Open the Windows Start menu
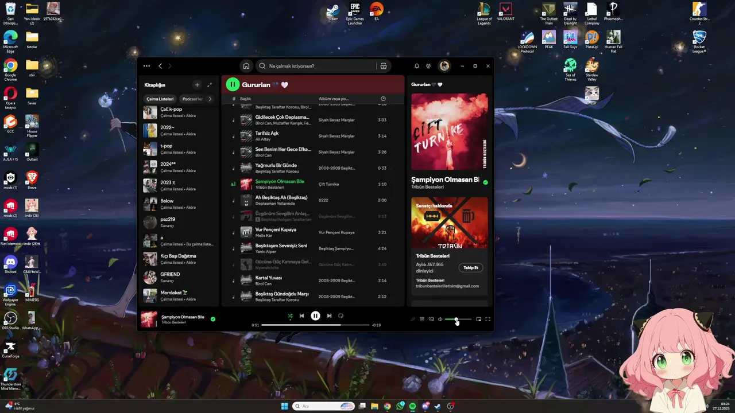Screen dimensions: 735x413 coord(284,406)
